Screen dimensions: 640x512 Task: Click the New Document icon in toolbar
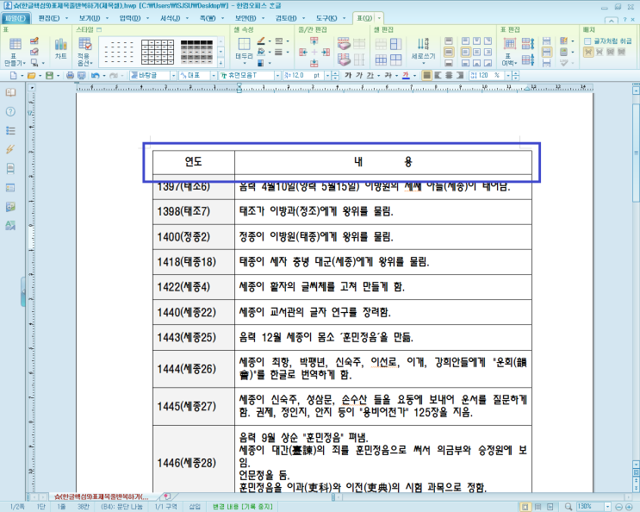click(x=13, y=76)
